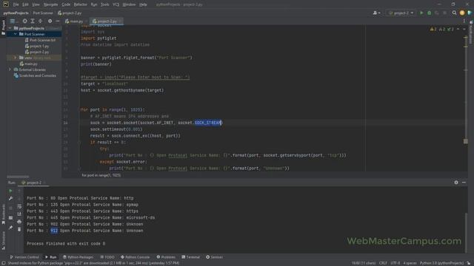Open the Code menu
The height and width of the screenshot is (266, 474).
[66, 4]
